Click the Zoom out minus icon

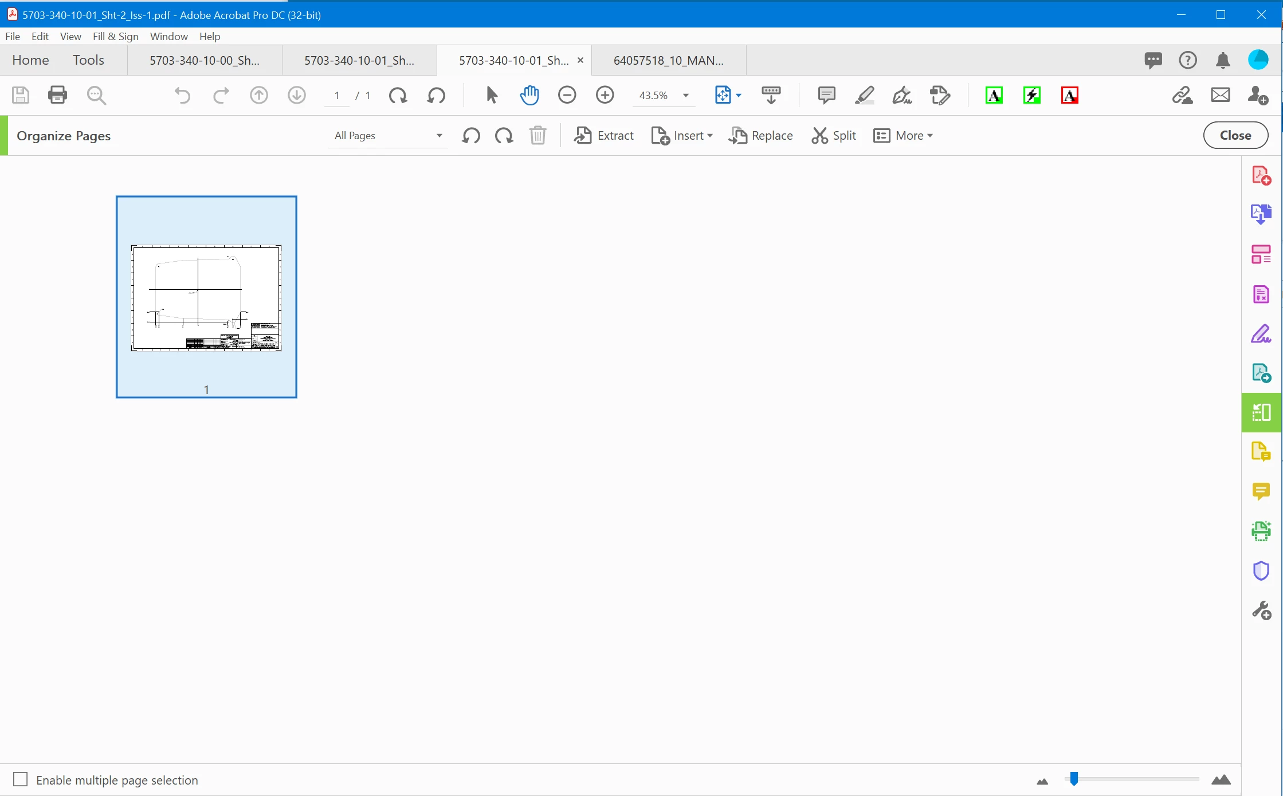pos(567,95)
